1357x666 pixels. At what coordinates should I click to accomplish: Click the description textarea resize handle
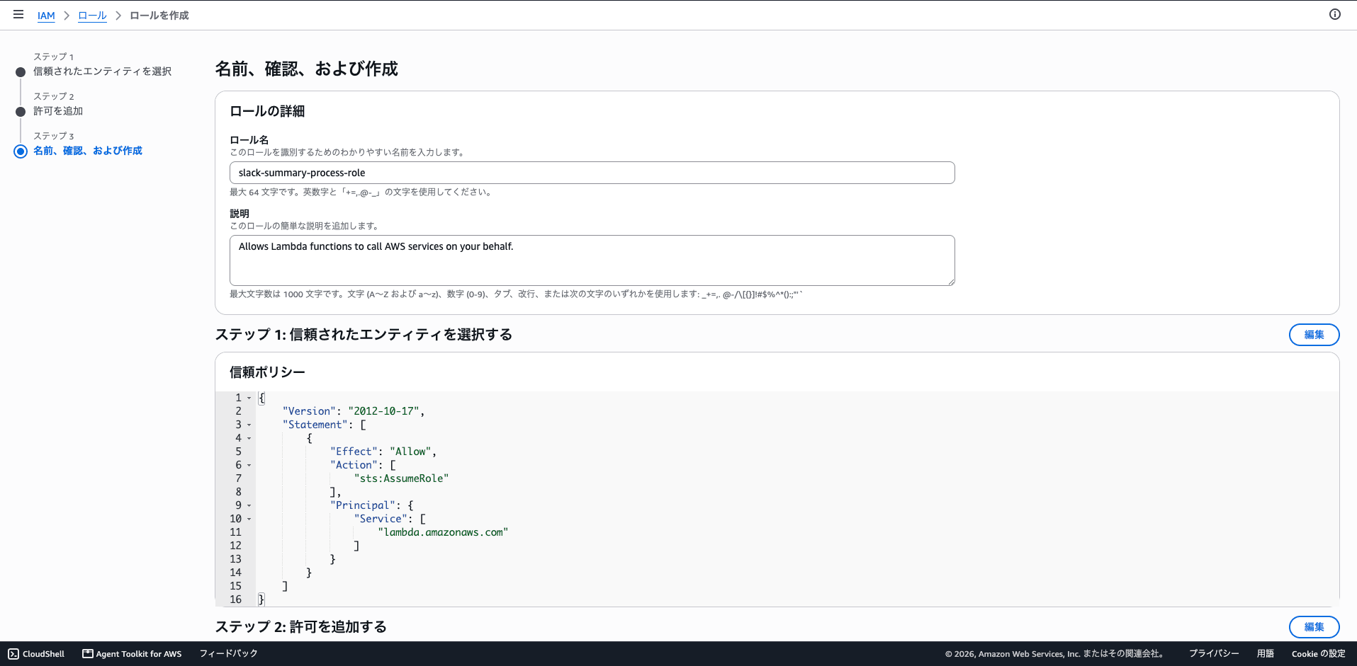pyautogui.click(x=951, y=282)
